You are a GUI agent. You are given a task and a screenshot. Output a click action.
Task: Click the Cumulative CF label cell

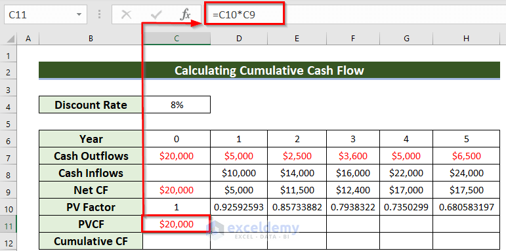coord(91,241)
